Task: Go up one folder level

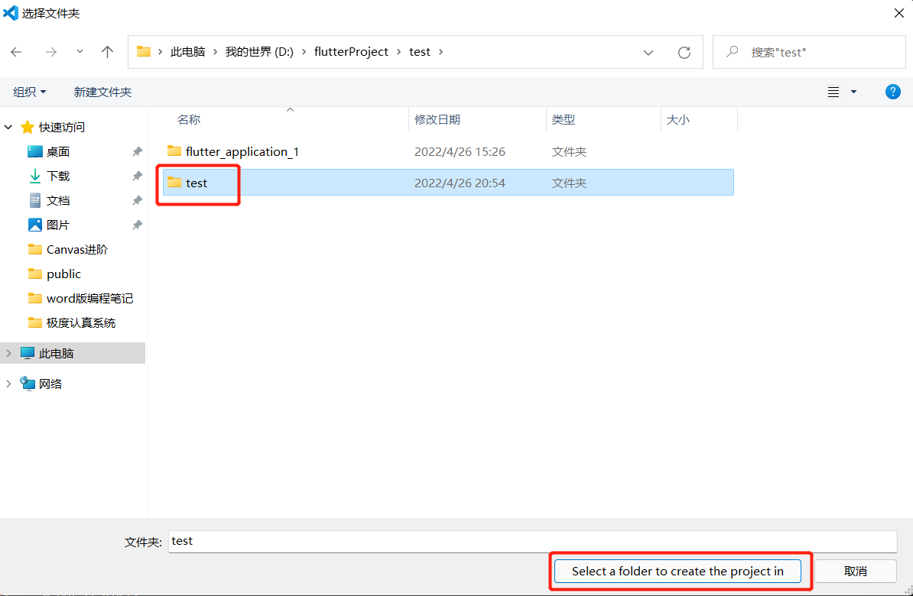Action: [x=107, y=52]
